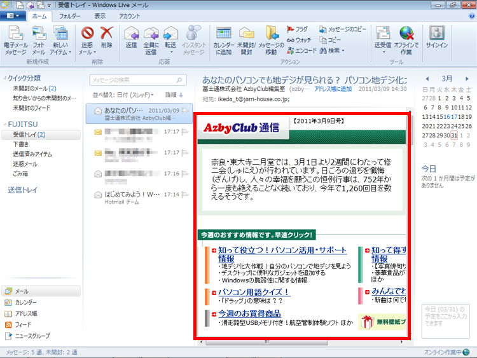Viewport: 477px width, 358px height.
Task: Open the はじめてみよう！W… message from Hotmail チーム
Action: pos(139,198)
